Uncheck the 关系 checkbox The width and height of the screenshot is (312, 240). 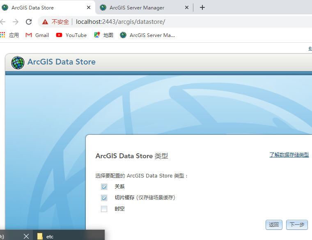104,187
